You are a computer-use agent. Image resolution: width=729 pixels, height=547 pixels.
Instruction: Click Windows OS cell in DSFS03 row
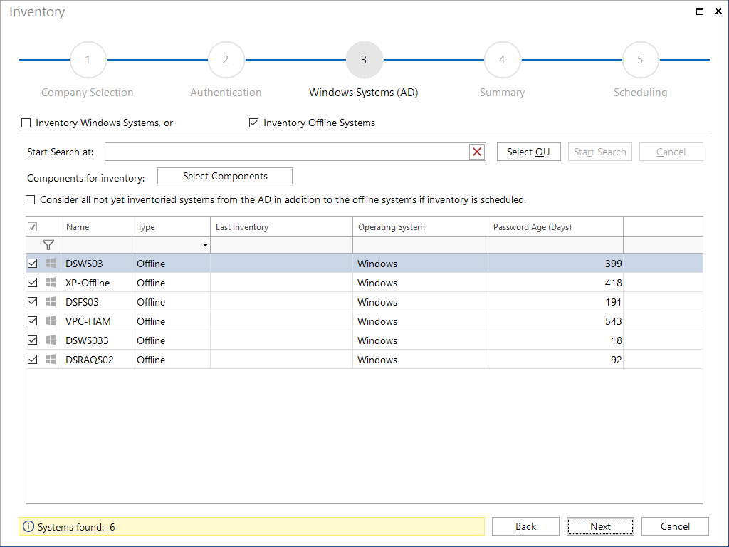pyautogui.click(x=420, y=302)
